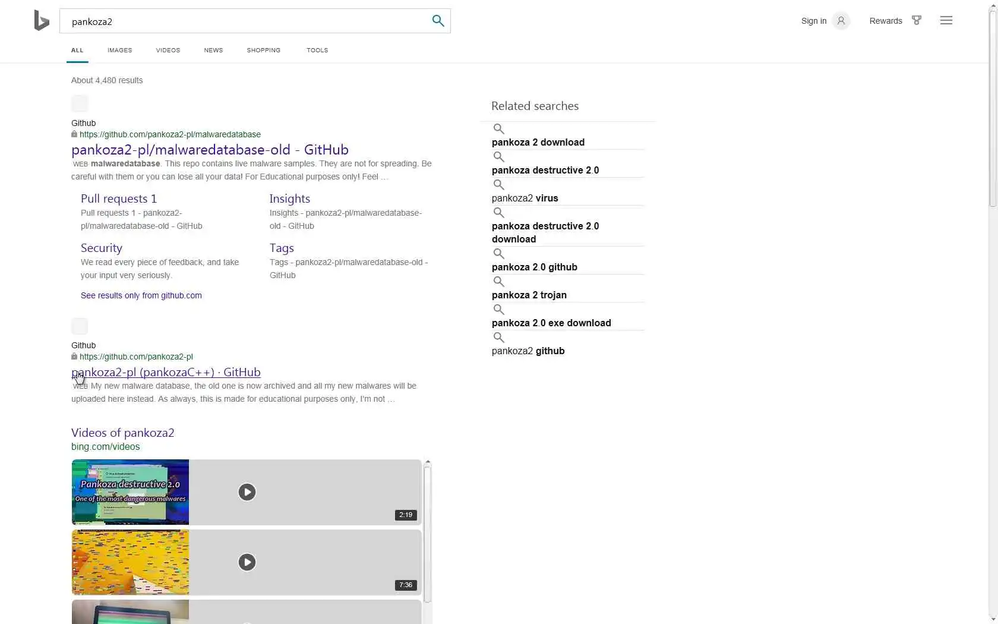
Task: Click Sign in link
Action: [813, 21]
